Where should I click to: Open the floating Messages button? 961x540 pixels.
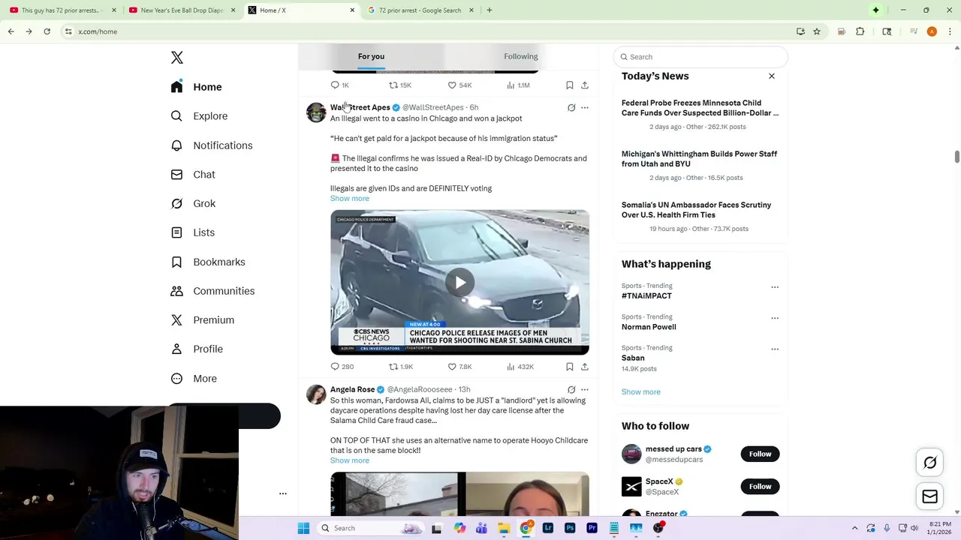(929, 496)
